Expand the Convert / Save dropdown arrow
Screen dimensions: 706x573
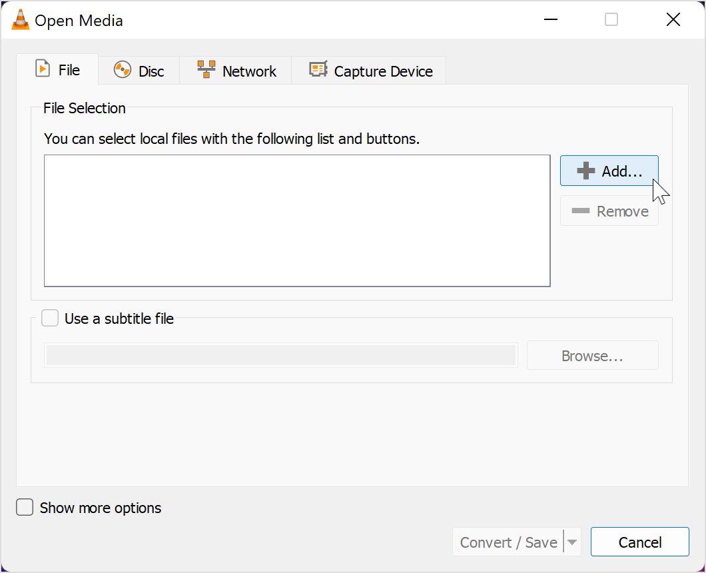572,542
